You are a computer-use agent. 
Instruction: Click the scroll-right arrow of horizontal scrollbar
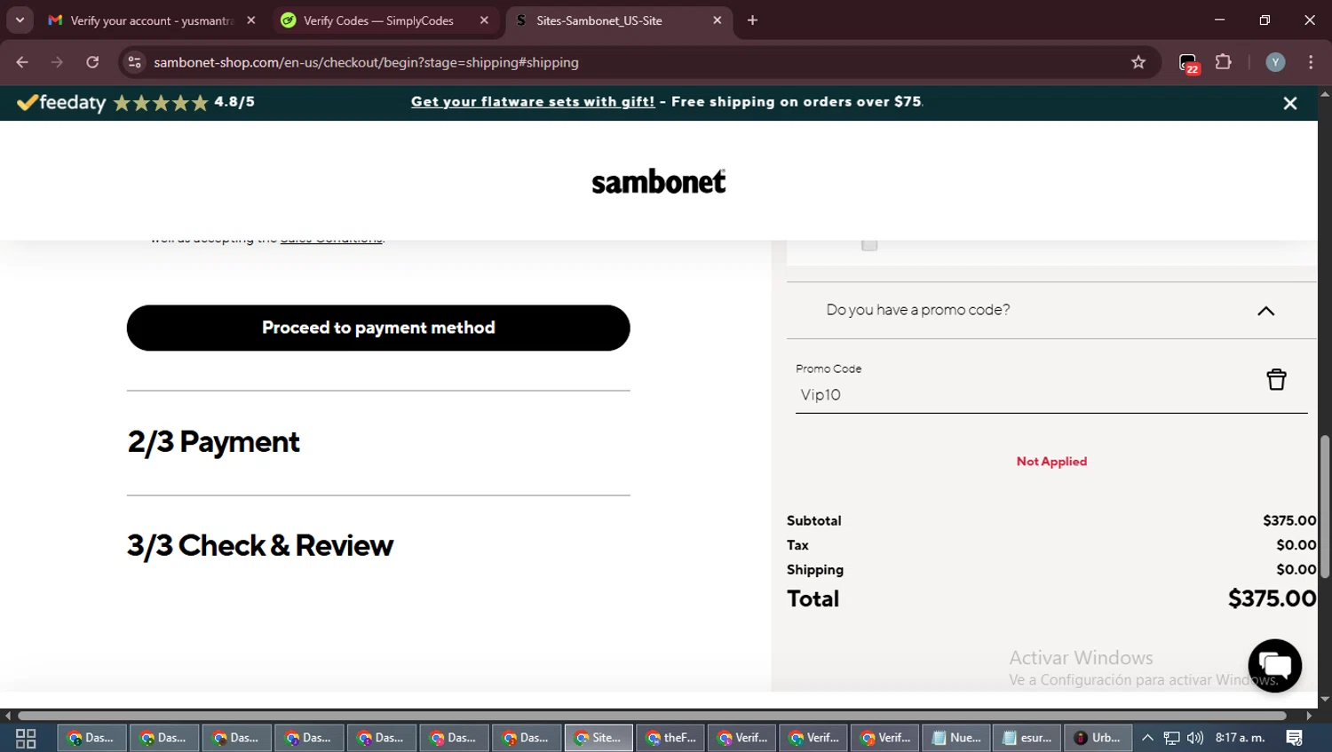tap(1309, 716)
